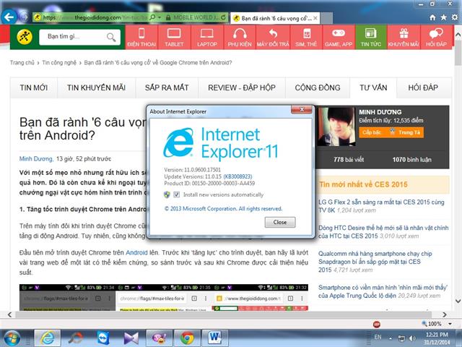462x347 pixels.
Task: Click the browser back arrow button
Action: click(9, 17)
